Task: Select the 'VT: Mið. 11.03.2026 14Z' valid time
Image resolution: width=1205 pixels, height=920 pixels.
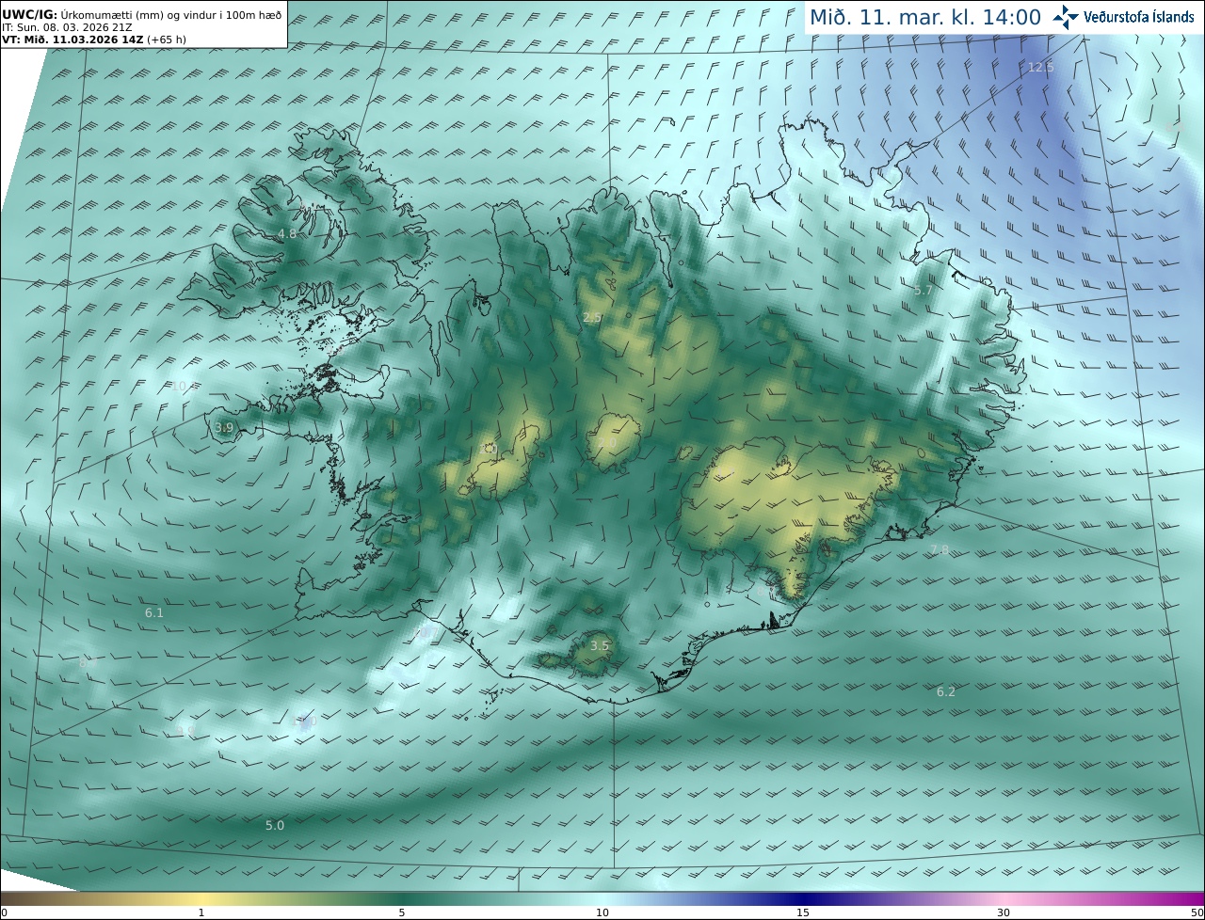Action: pyautogui.click(x=72, y=40)
